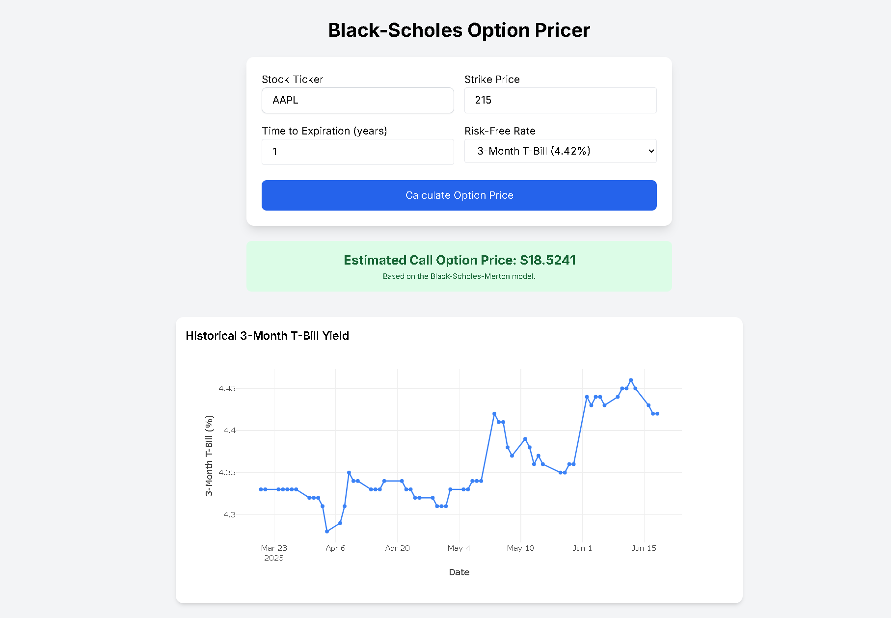891x618 pixels.
Task: Select the Strike Price value 215
Action: 560,100
